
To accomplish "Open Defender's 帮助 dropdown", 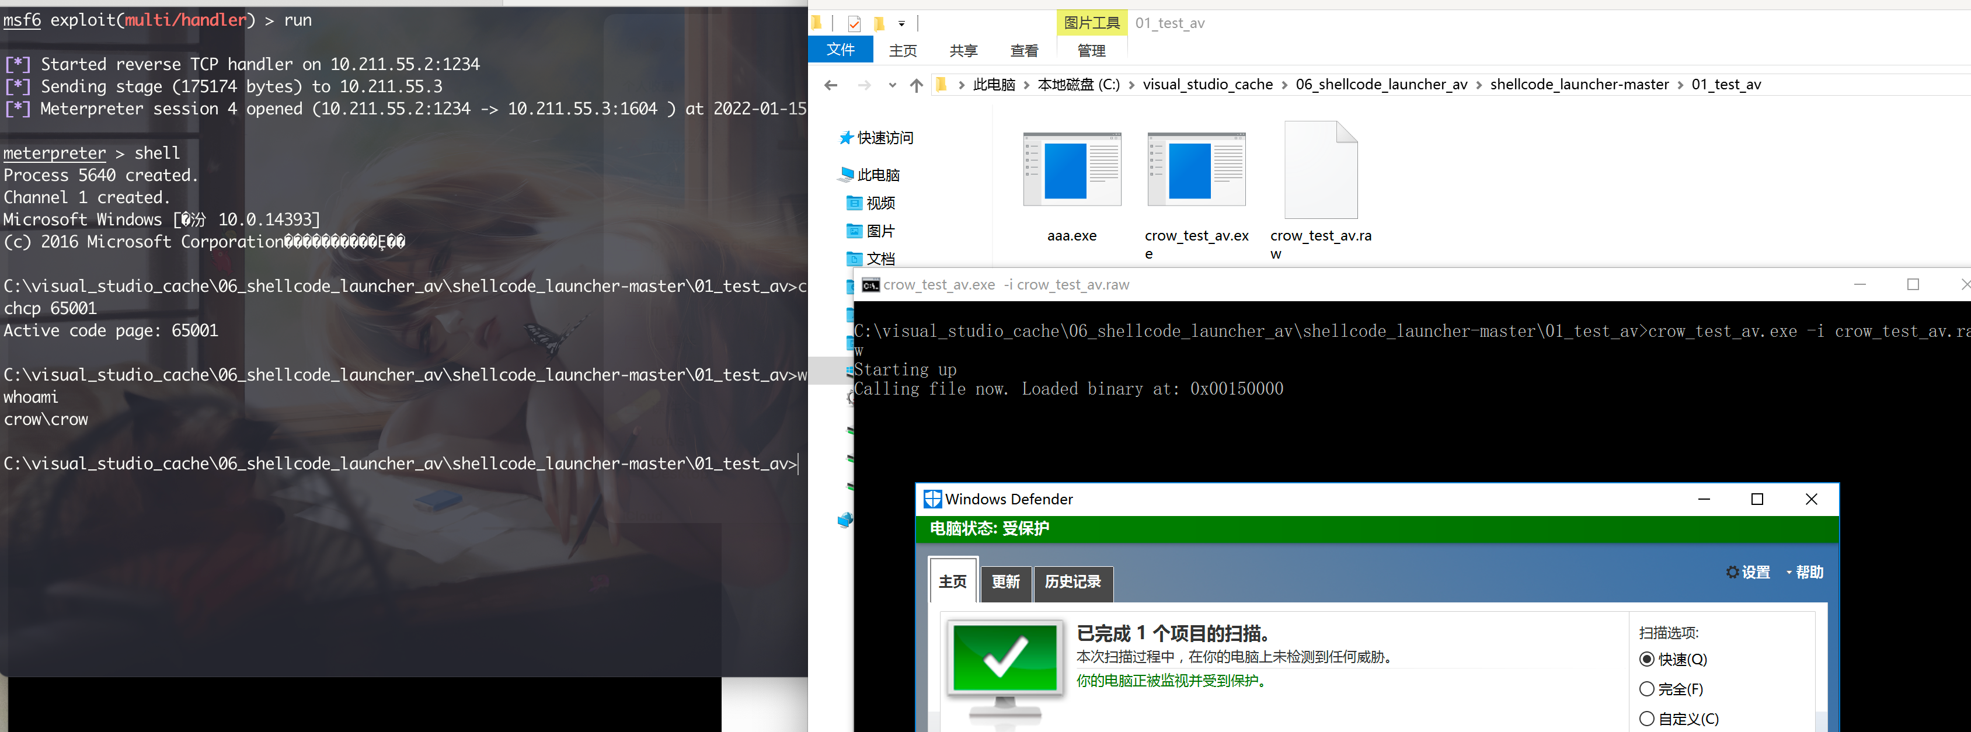I will coord(1805,572).
